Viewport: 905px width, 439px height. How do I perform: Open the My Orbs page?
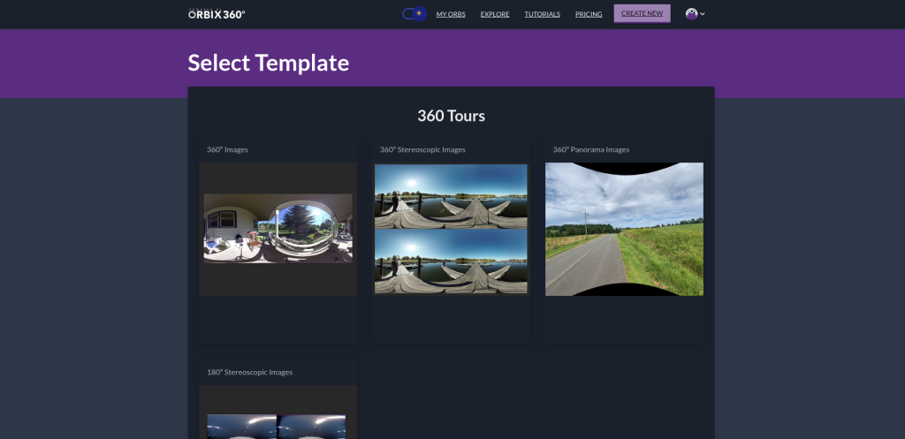point(451,14)
